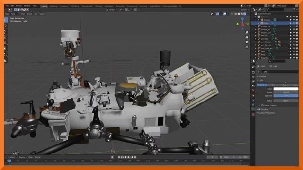
Task: Toggle X-ray mode in viewport header
Action: click(232, 14)
